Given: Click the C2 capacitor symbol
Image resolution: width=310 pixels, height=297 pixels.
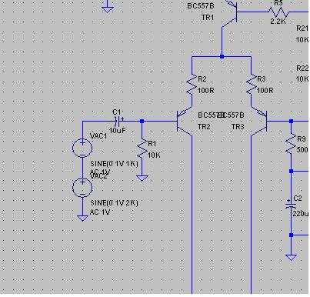Looking at the screenshot, I should 291,204.
